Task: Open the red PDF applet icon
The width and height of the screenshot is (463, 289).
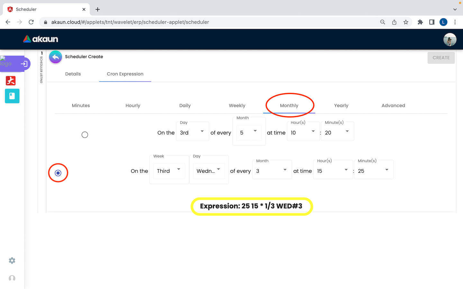Action: (x=11, y=81)
